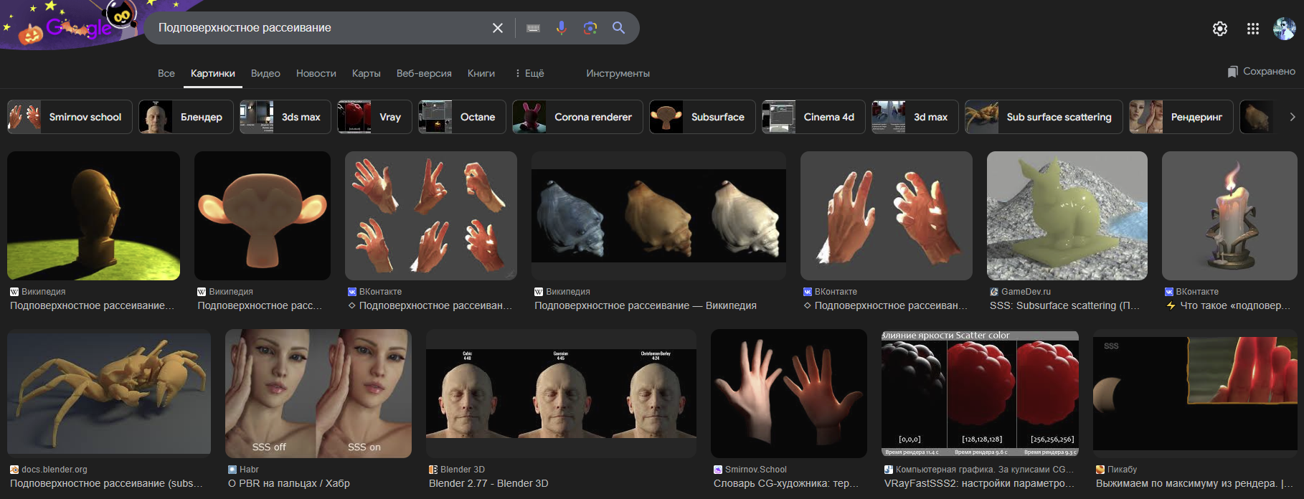This screenshot has width=1304, height=499.
Task: Open quick settings gear icon
Action: point(1219,29)
